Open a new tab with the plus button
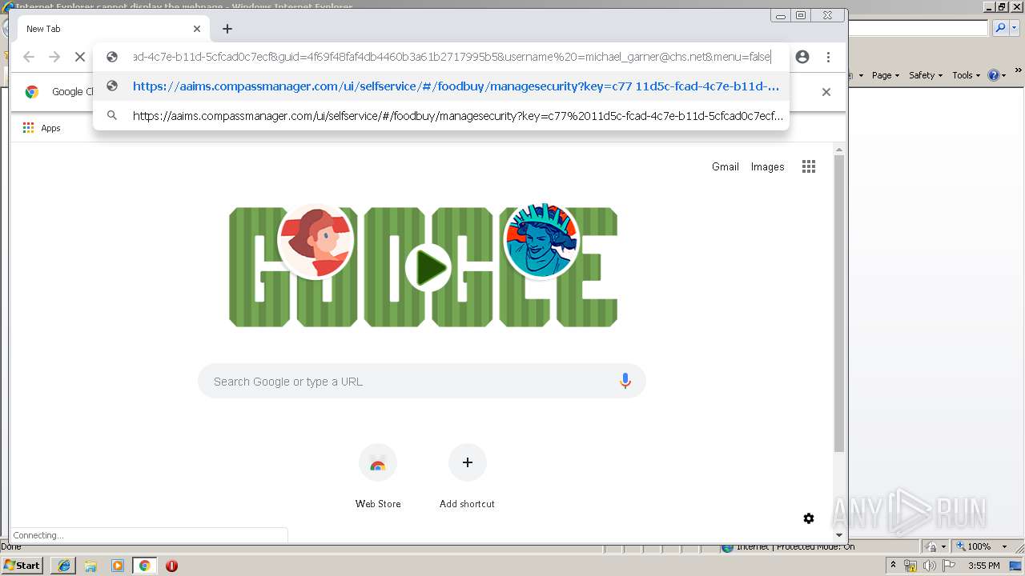Image resolution: width=1025 pixels, height=576 pixels. (227, 29)
